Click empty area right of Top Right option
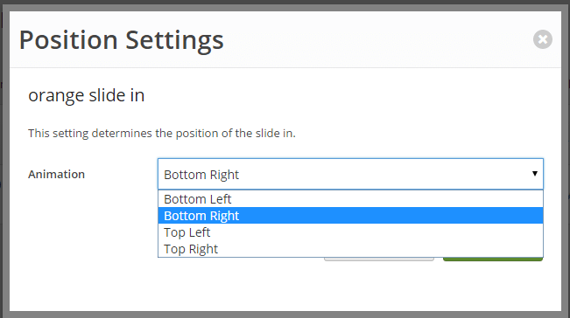 380,249
